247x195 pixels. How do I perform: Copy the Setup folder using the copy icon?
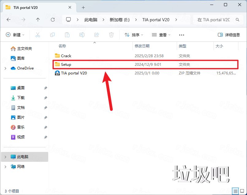pyautogui.click(x=52, y=34)
